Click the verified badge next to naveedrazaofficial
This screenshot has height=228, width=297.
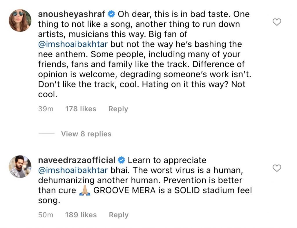click(122, 160)
